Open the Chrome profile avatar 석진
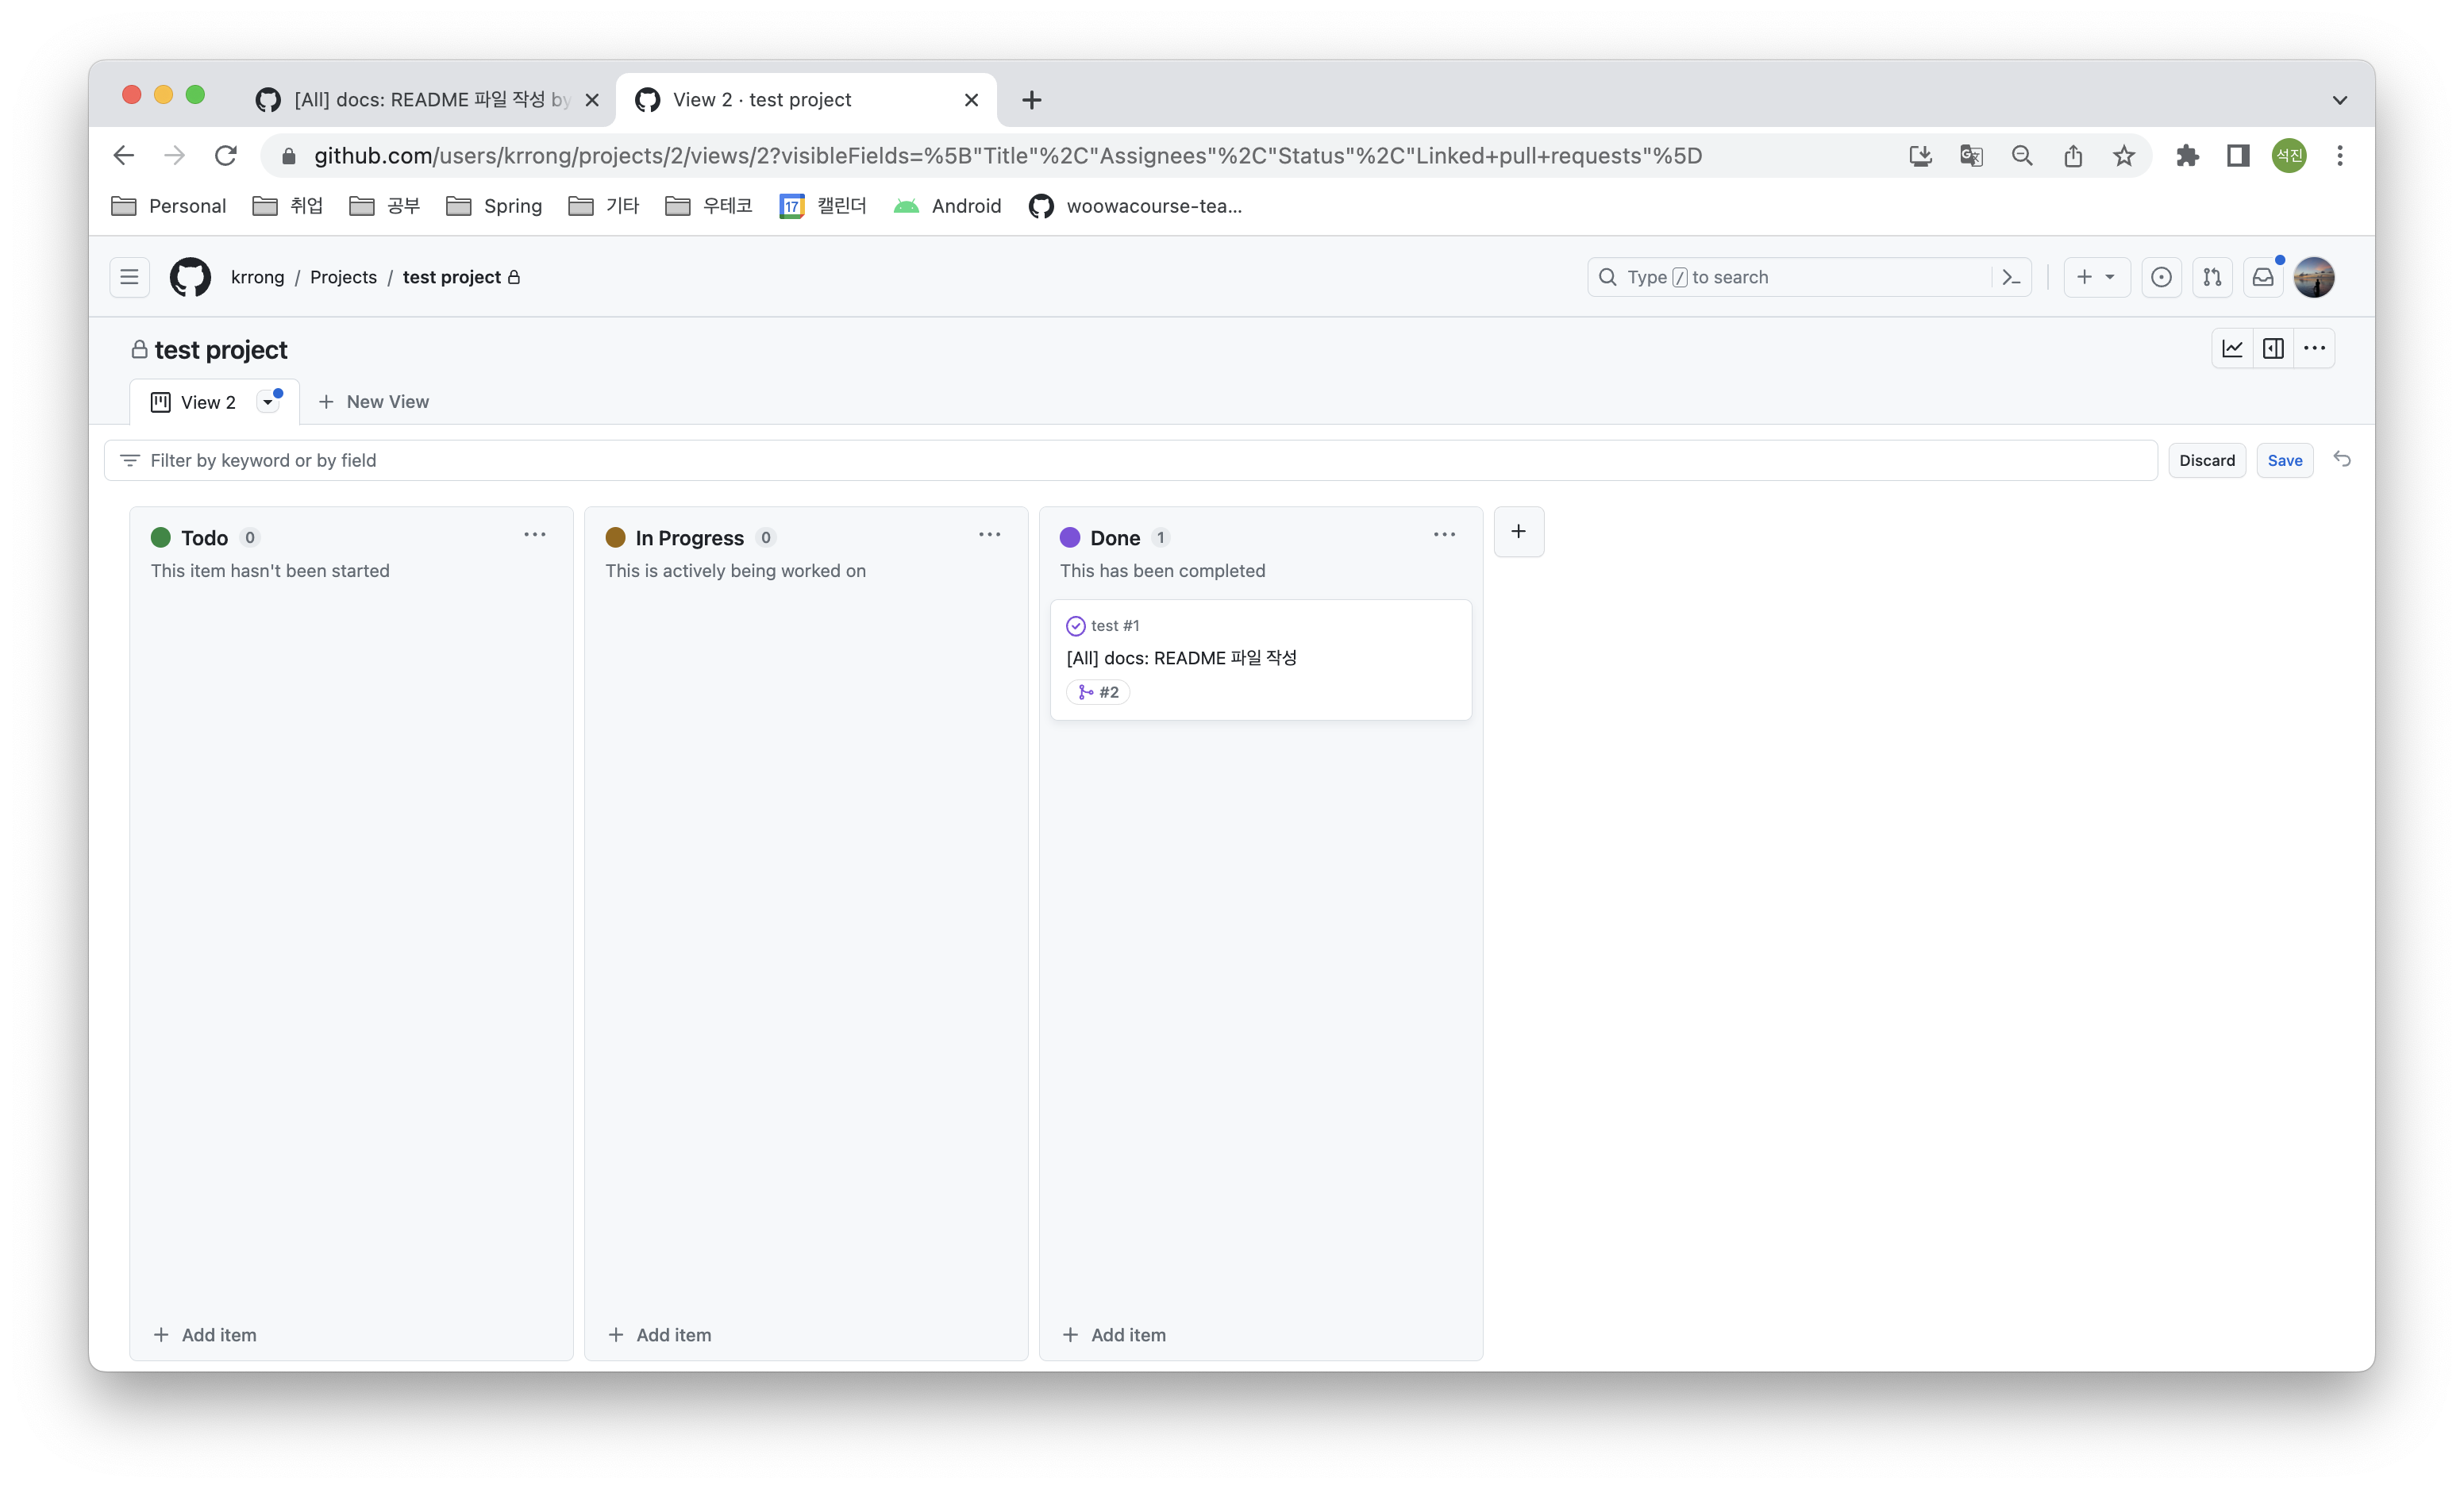 pyautogui.click(x=2289, y=155)
